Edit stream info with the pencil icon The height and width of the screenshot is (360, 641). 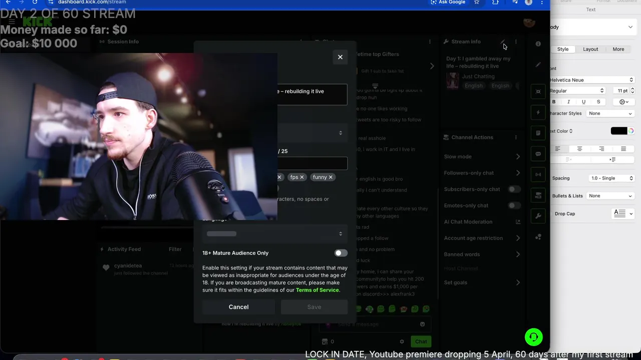point(503,41)
